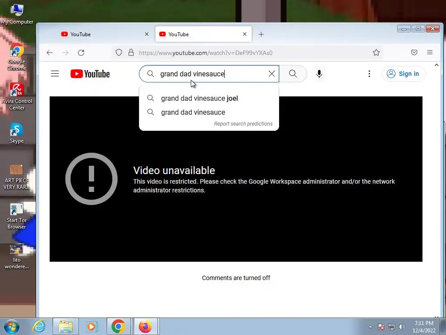Choose suggestion 'grand dad vinesauce'

click(x=209, y=112)
